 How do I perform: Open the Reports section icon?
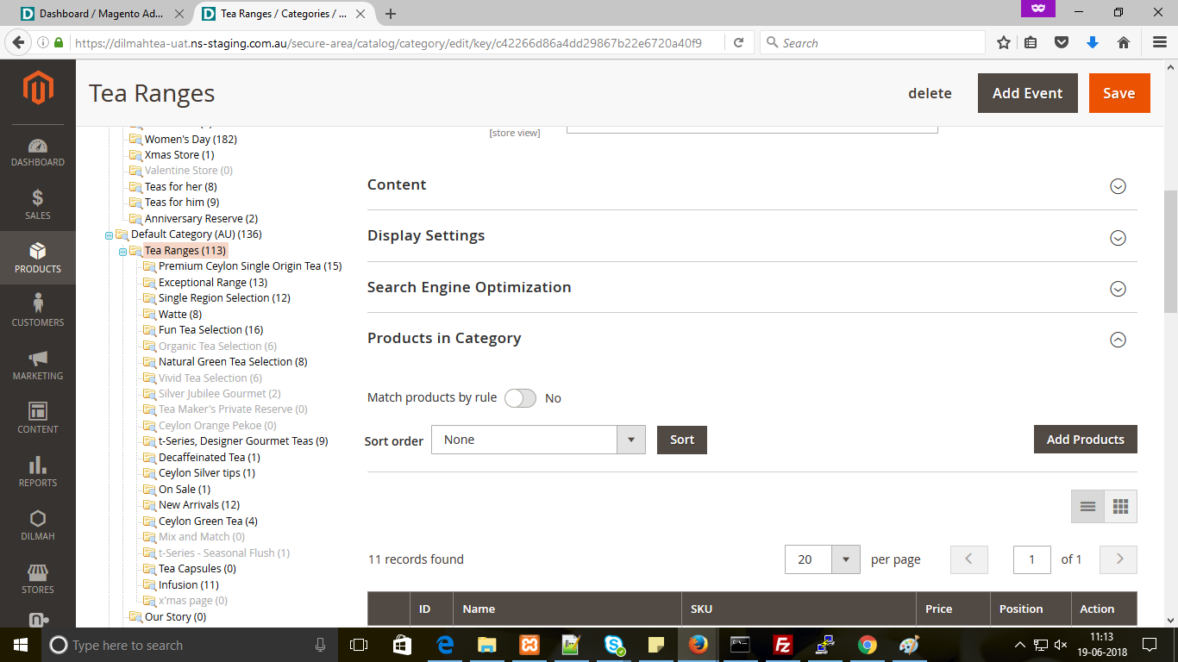point(37,471)
